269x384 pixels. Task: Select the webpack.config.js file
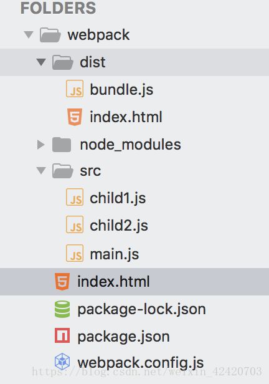click(x=140, y=363)
